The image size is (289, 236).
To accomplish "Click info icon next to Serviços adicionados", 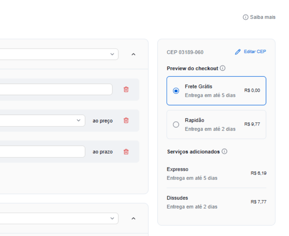I will click(x=224, y=151).
